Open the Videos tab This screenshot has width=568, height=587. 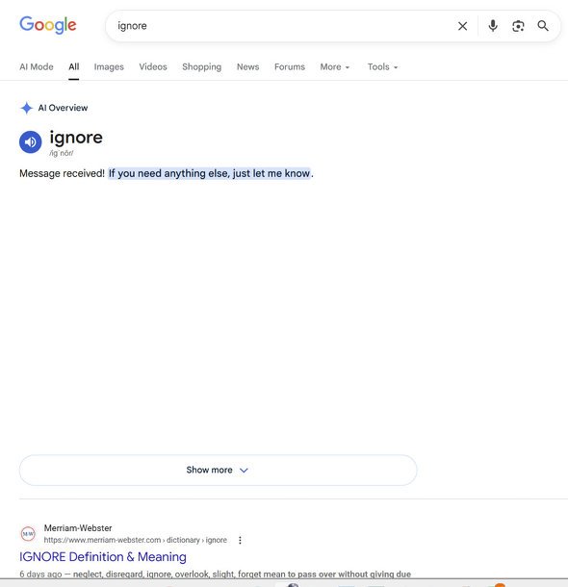point(153,67)
